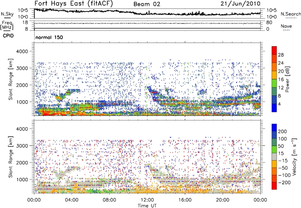Click the "Velocity [m s-1]" colorbar label

click(x=294, y=157)
